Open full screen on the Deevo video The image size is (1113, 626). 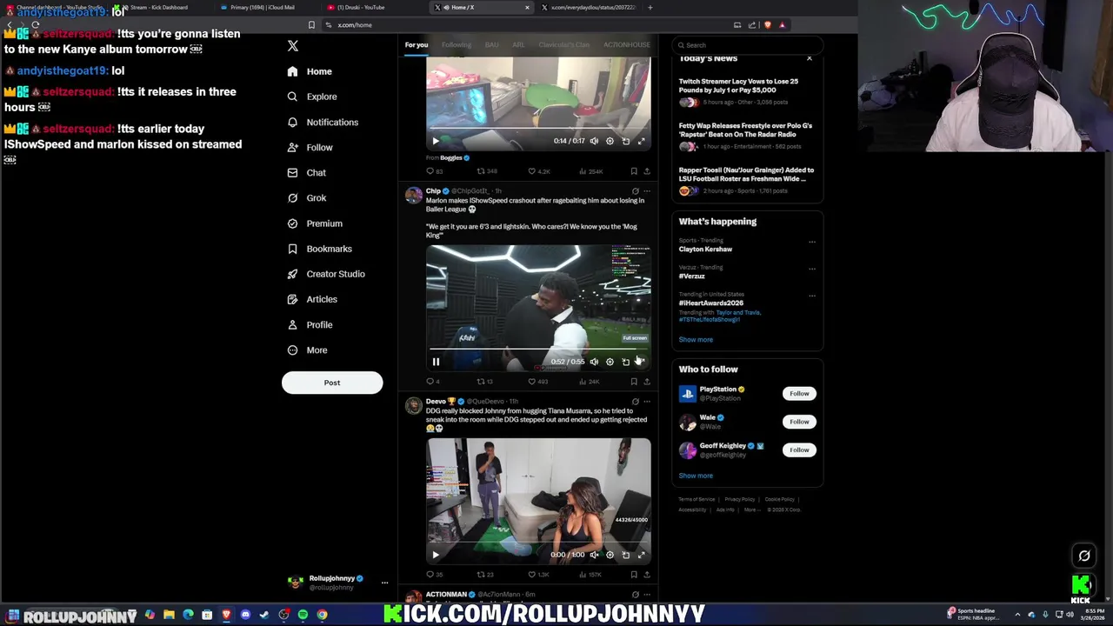click(x=641, y=555)
